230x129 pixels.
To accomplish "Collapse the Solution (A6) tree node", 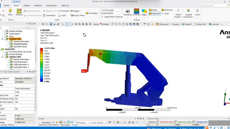I will tap(2, 39).
